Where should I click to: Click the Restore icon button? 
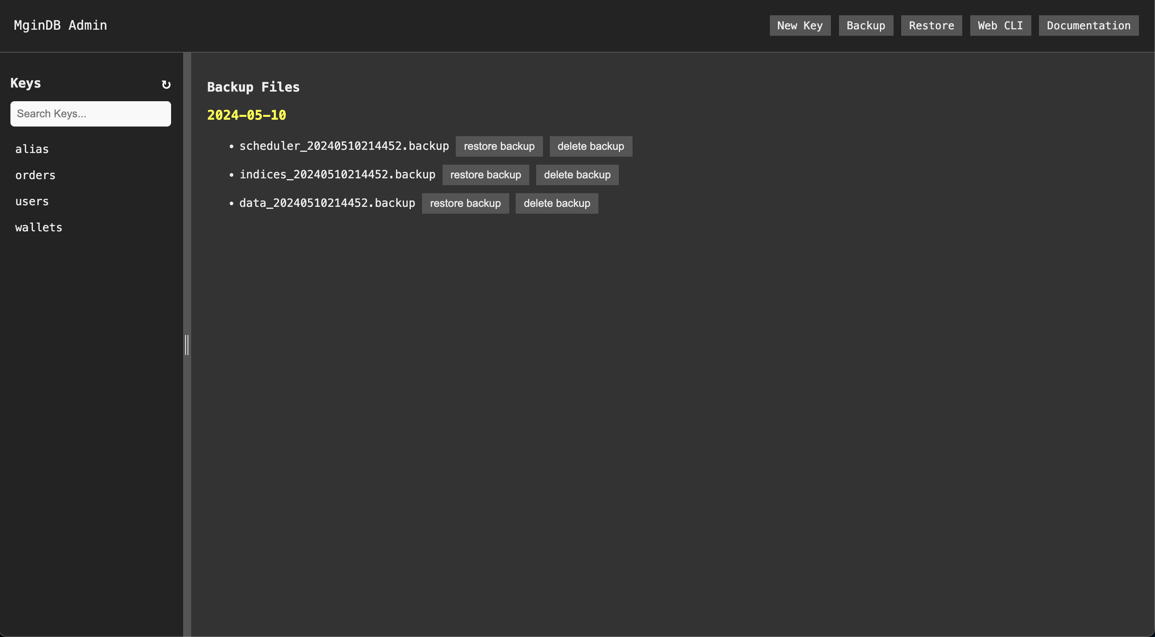(x=932, y=25)
